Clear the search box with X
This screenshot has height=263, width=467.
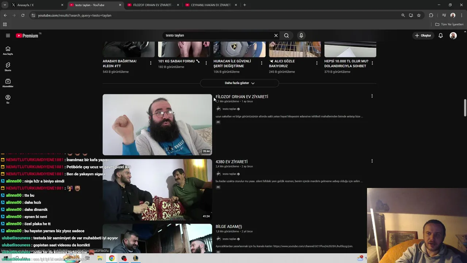(x=276, y=35)
